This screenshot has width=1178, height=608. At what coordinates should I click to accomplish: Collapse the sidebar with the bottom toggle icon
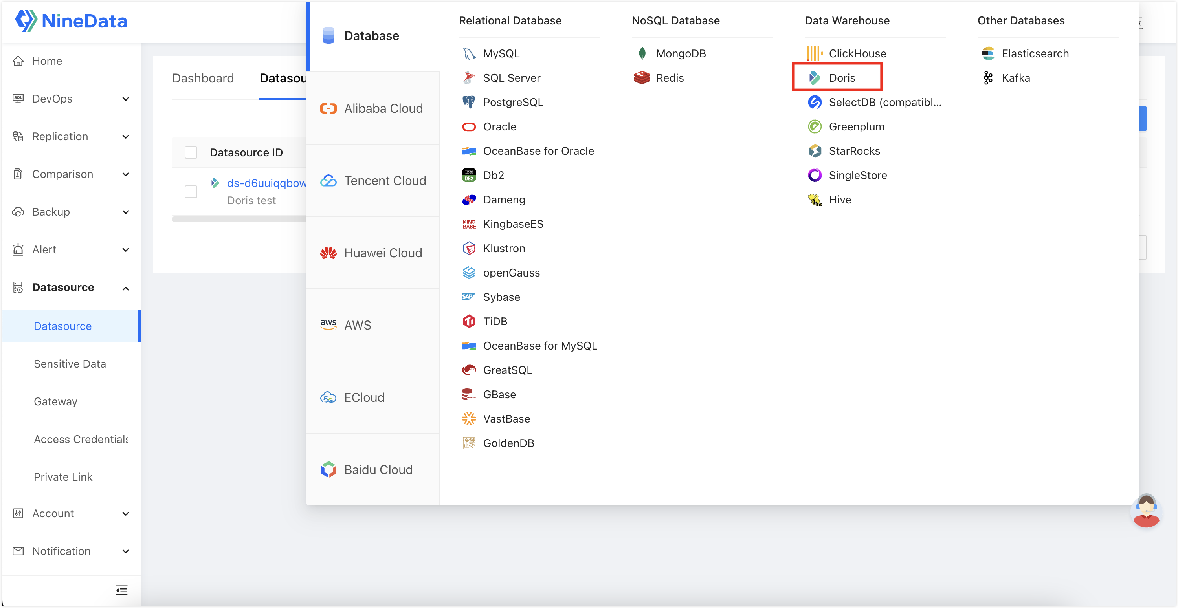[x=122, y=590]
